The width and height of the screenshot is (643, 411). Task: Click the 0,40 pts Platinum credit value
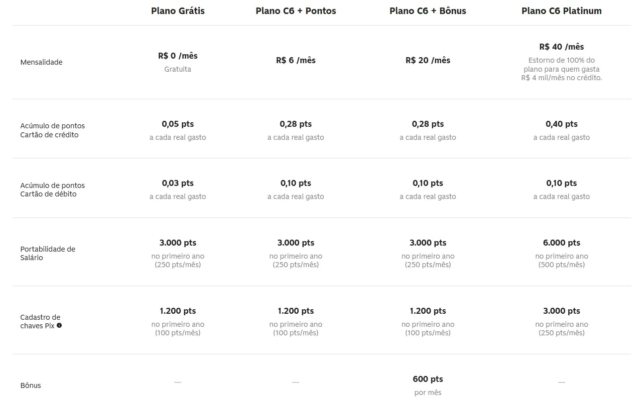pyautogui.click(x=561, y=124)
